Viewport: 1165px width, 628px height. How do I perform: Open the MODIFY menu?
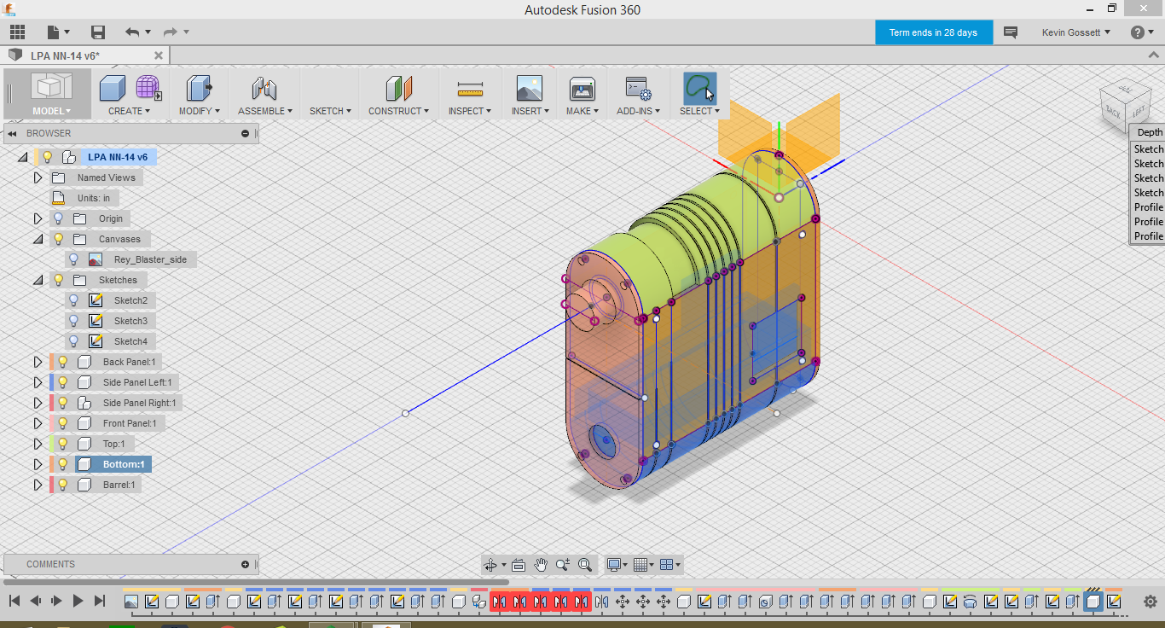pyautogui.click(x=200, y=111)
